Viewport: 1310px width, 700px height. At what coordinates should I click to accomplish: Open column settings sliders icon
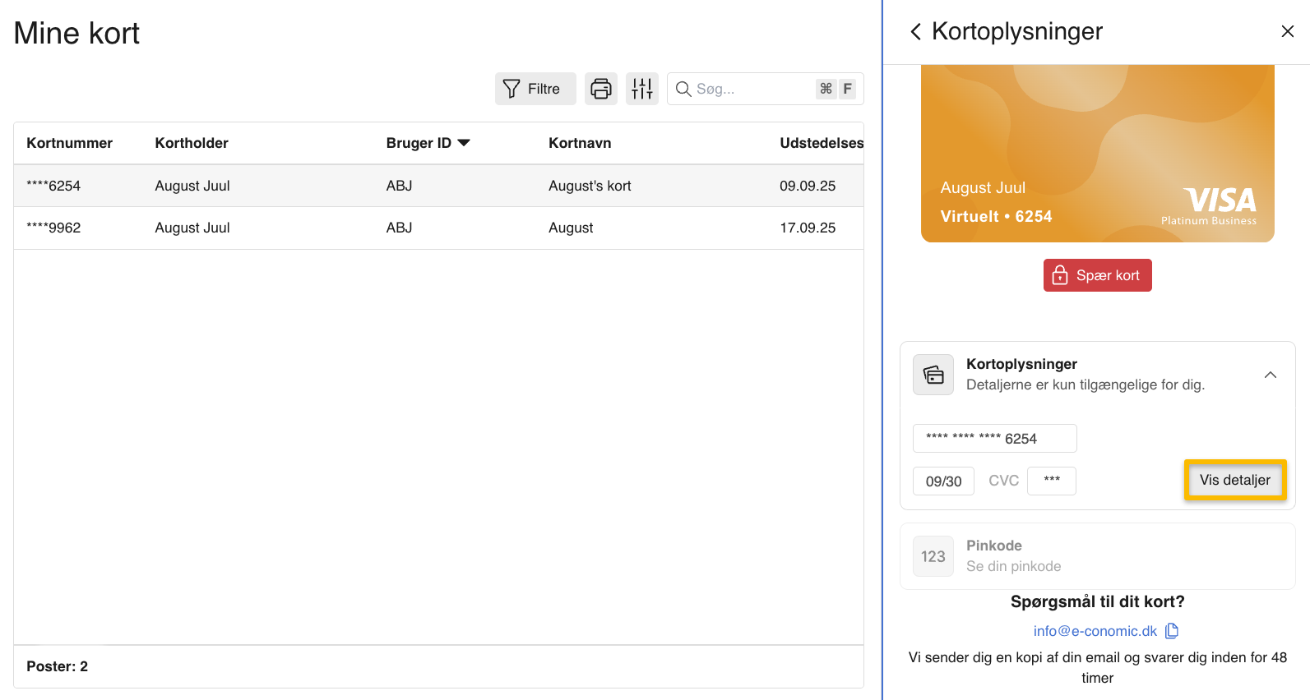click(x=642, y=89)
